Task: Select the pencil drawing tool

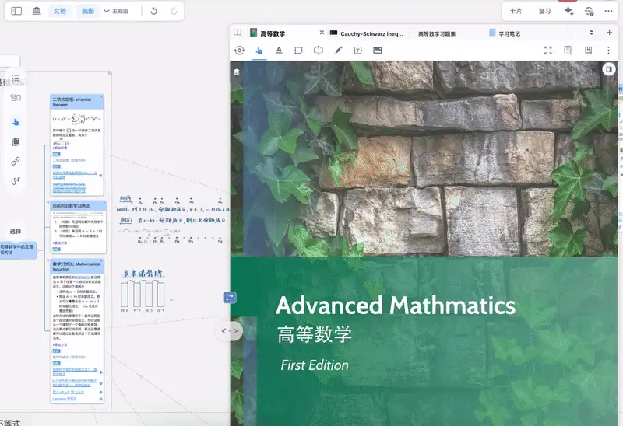Action: coord(338,51)
